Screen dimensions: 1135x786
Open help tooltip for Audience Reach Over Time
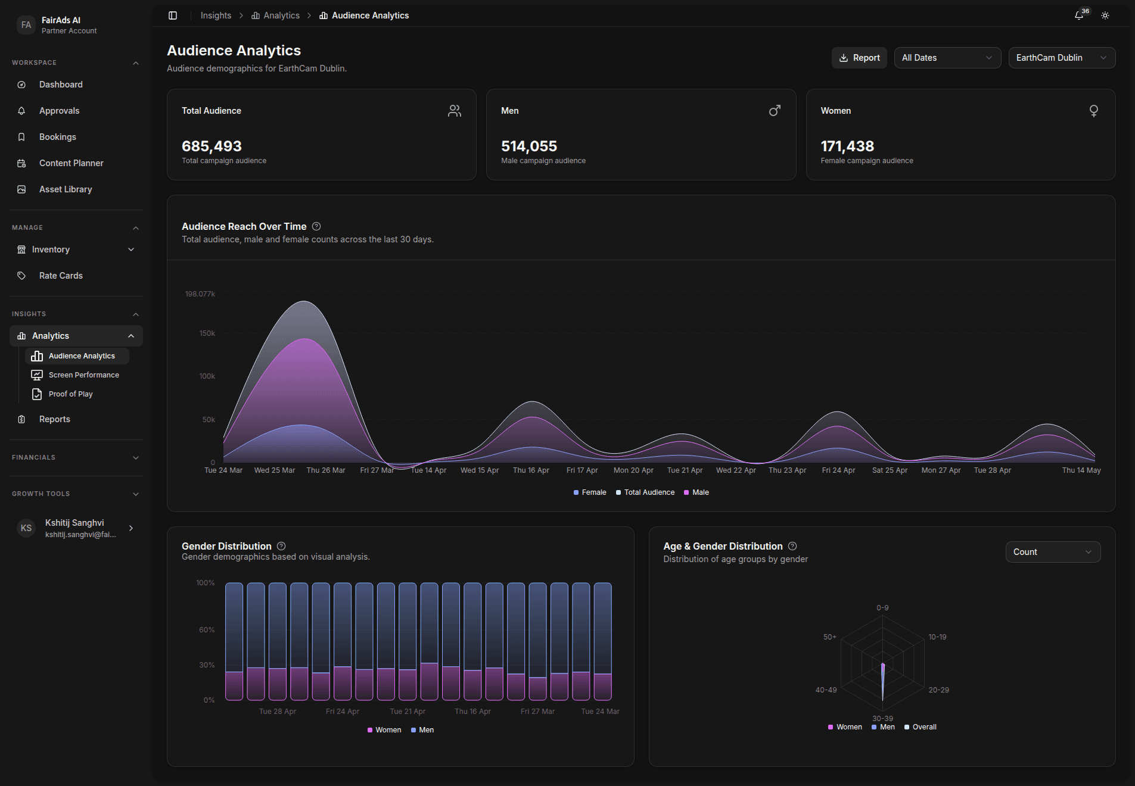coord(316,226)
